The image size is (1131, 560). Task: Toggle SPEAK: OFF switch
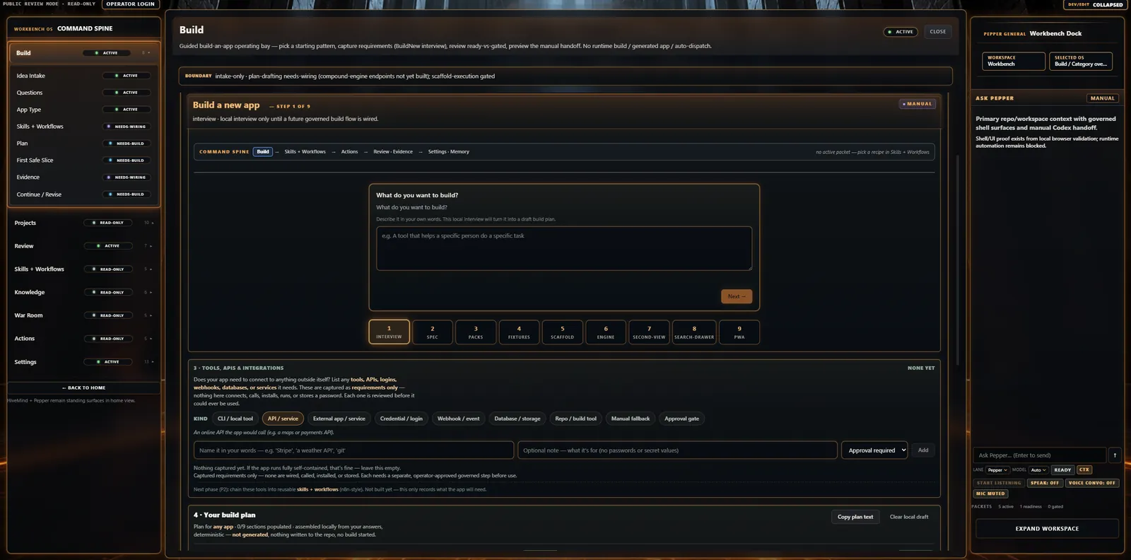[x=1044, y=483]
